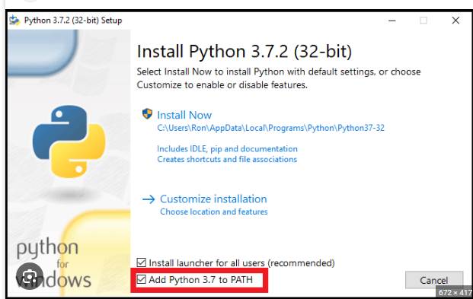Click the 'Install Python 3.7.2 (32-bit)' heading
The image size is (473, 299).
[x=244, y=51]
